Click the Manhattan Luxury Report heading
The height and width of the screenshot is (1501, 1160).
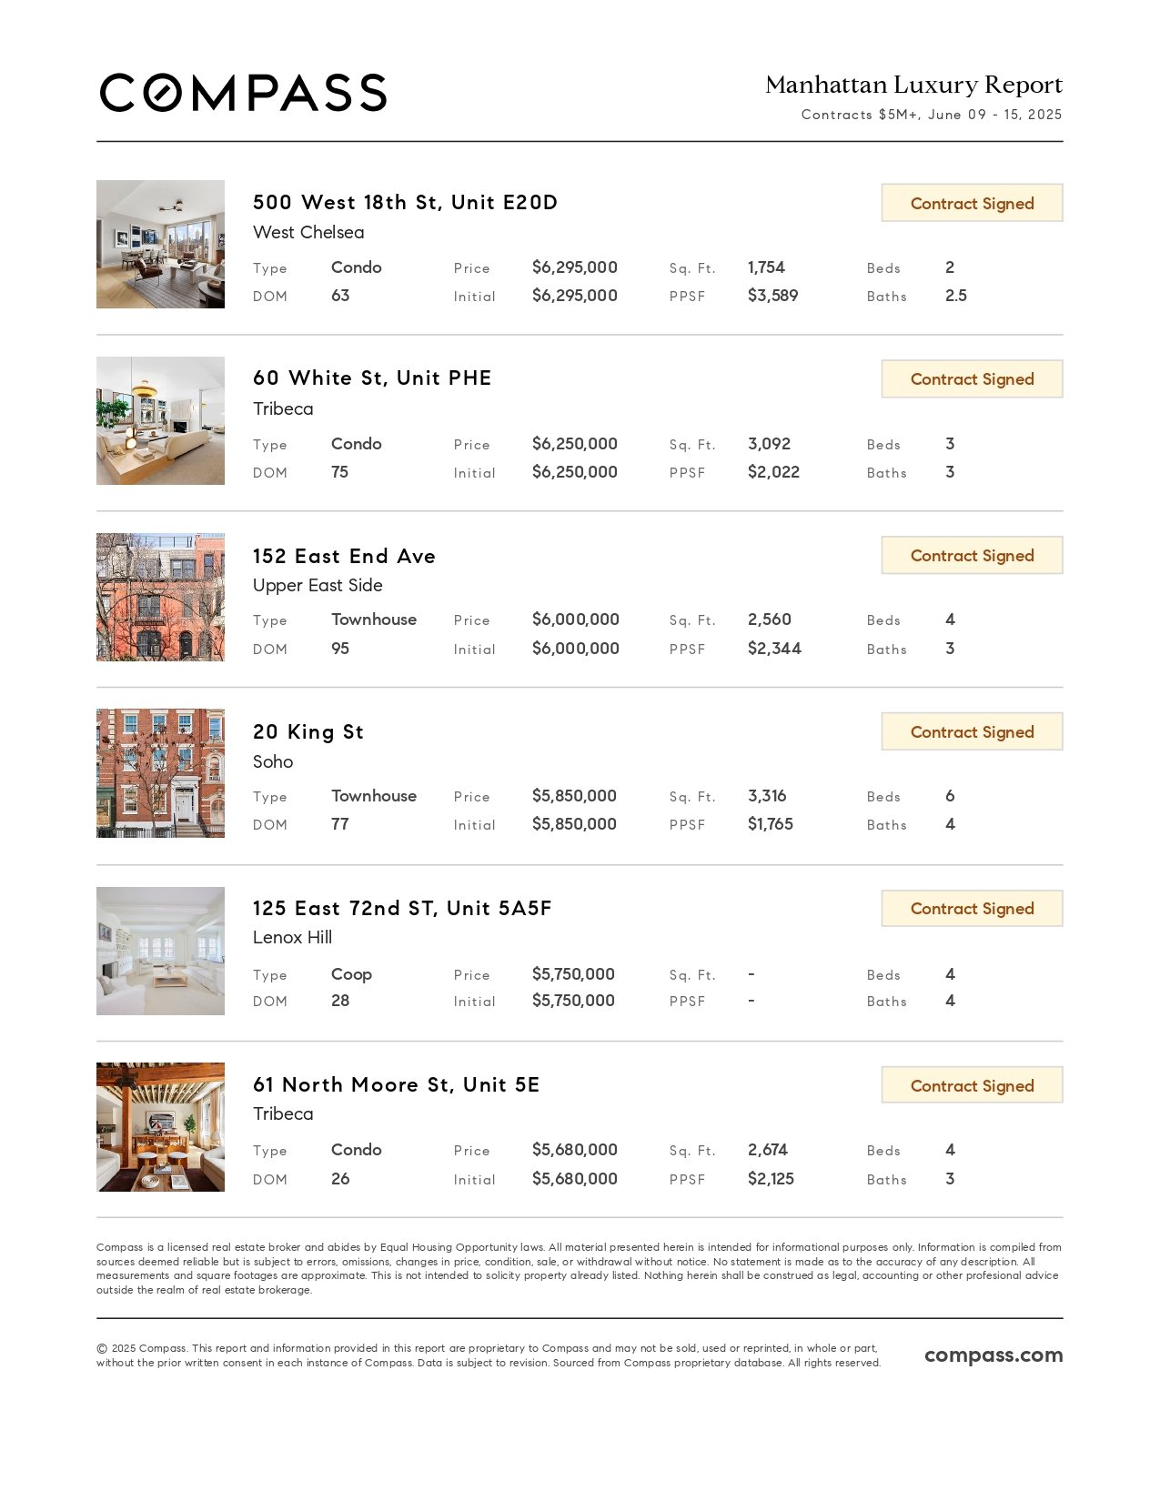click(x=913, y=85)
